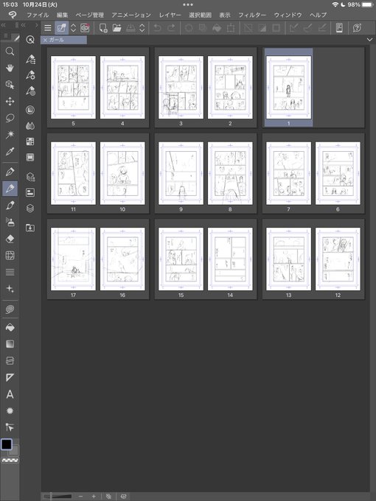Select the Correct line tool
The height and width of the screenshot is (501, 376).
pyautogui.click(x=10, y=427)
